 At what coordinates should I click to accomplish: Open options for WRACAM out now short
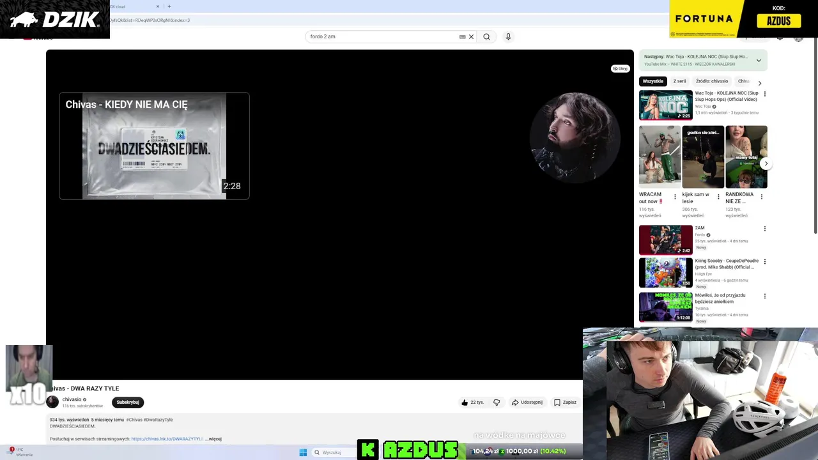[x=675, y=197]
